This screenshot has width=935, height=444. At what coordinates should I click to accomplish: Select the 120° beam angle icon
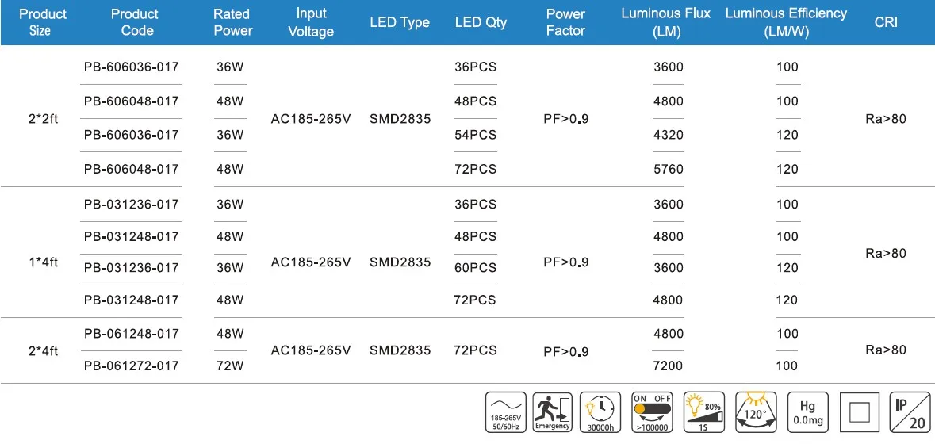coord(756,411)
